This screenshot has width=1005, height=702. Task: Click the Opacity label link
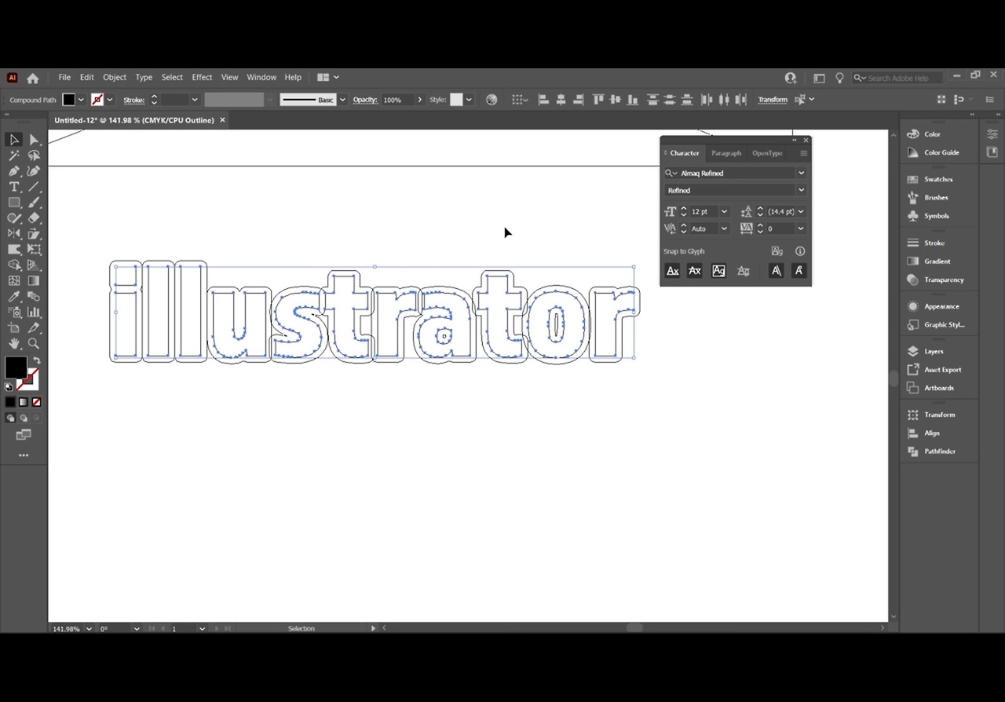point(365,100)
